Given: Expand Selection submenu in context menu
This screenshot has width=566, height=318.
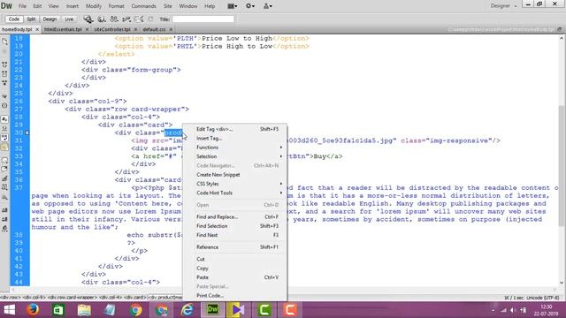Looking at the screenshot, I should 238,156.
